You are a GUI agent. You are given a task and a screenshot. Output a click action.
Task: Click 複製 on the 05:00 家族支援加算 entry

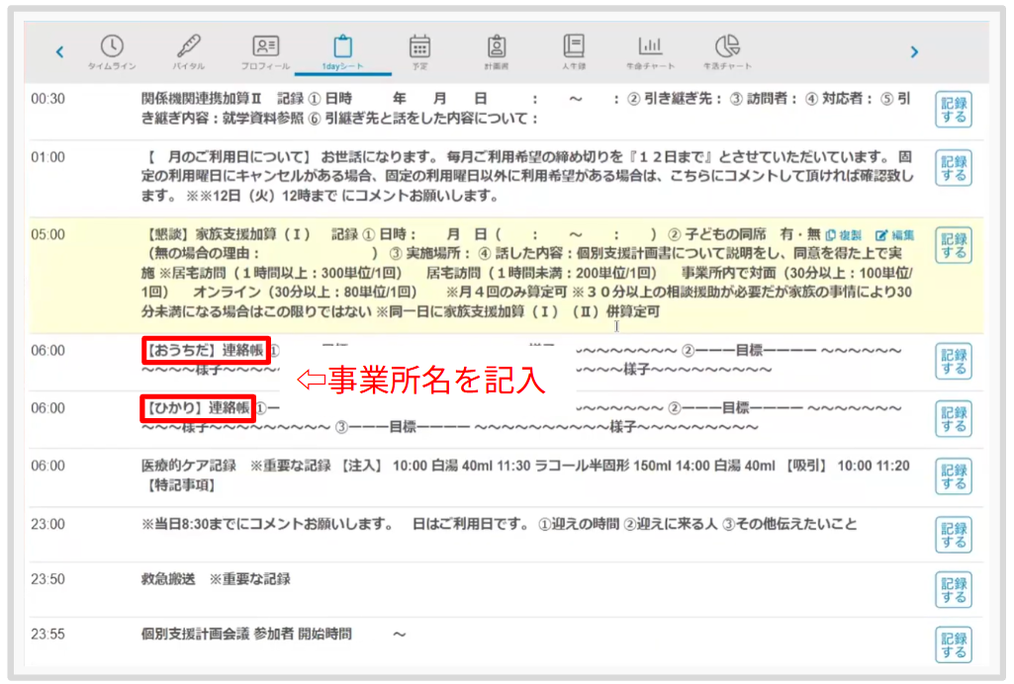[x=845, y=235]
